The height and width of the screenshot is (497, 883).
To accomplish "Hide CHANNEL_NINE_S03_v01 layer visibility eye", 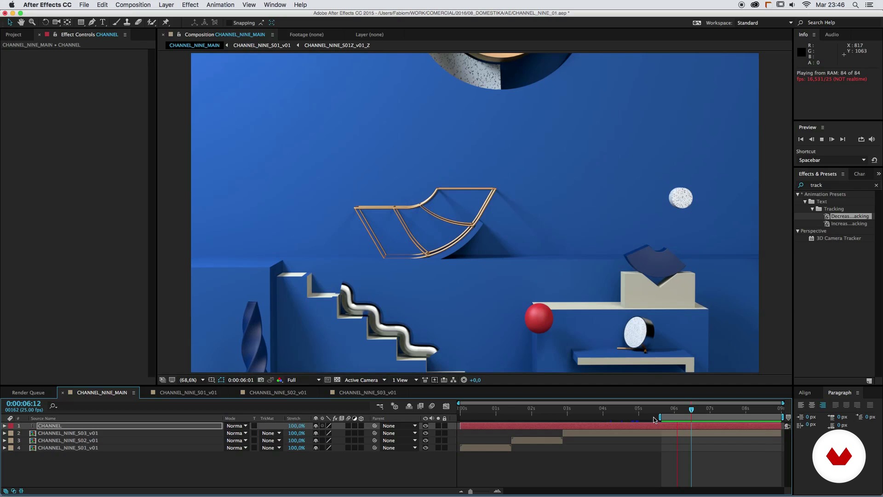I will [425, 433].
